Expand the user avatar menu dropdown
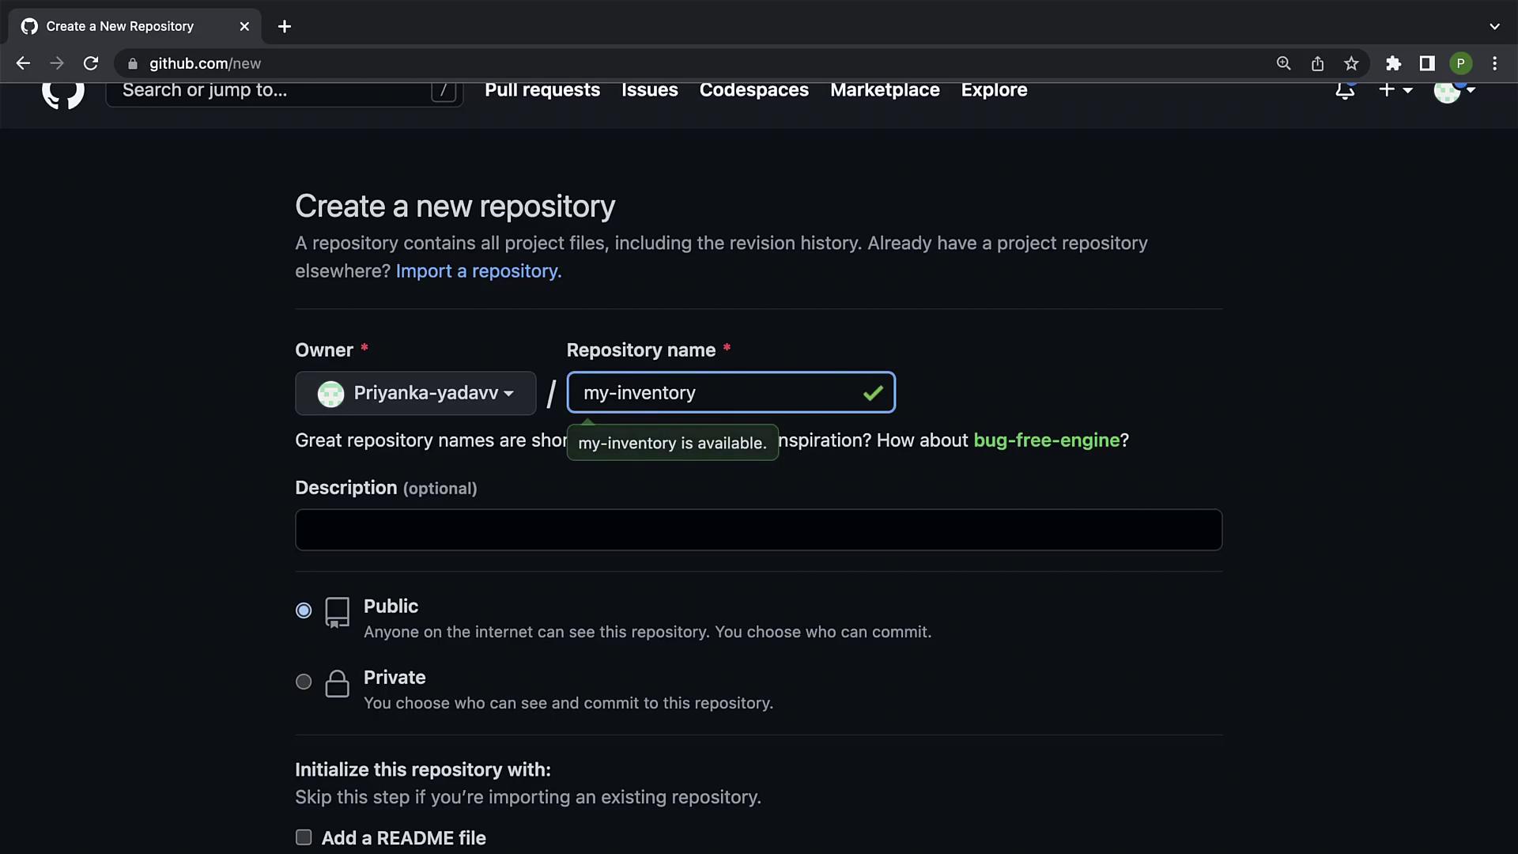Image resolution: width=1518 pixels, height=854 pixels. (x=1455, y=90)
